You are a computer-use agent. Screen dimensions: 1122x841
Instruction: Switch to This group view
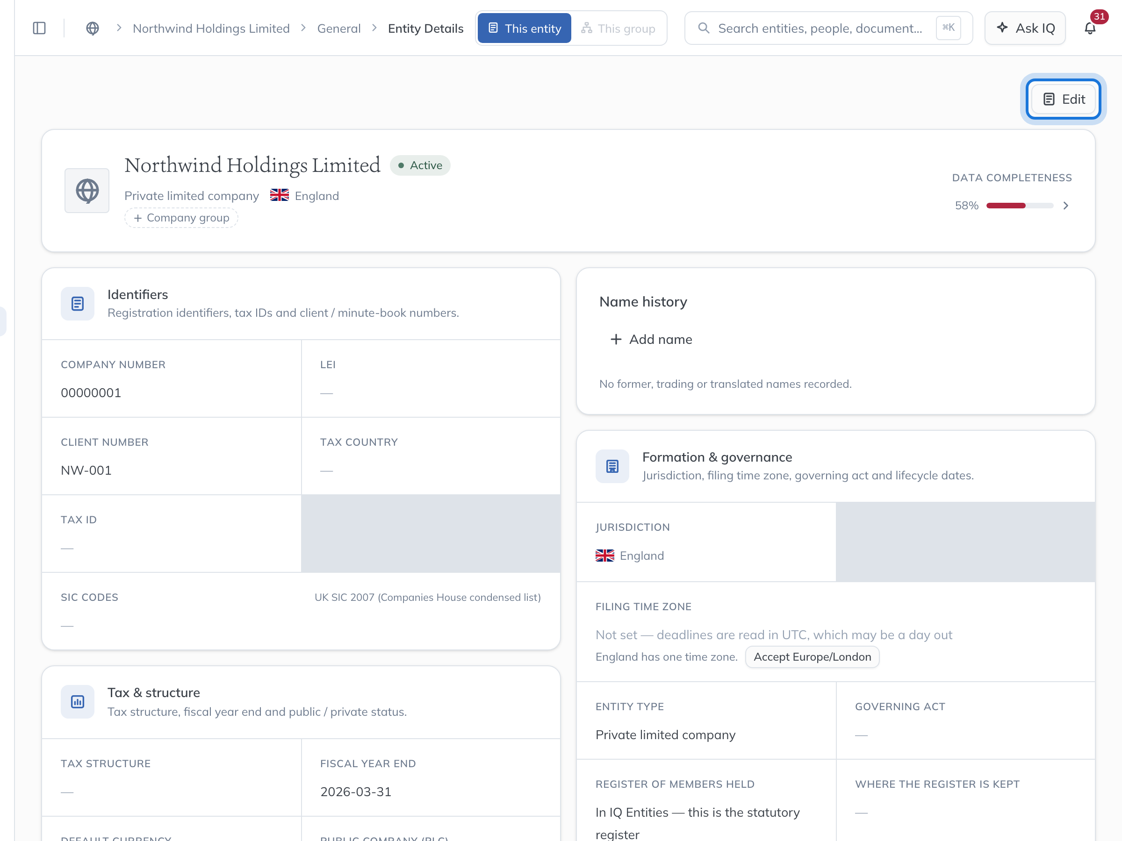tap(619, 29)
